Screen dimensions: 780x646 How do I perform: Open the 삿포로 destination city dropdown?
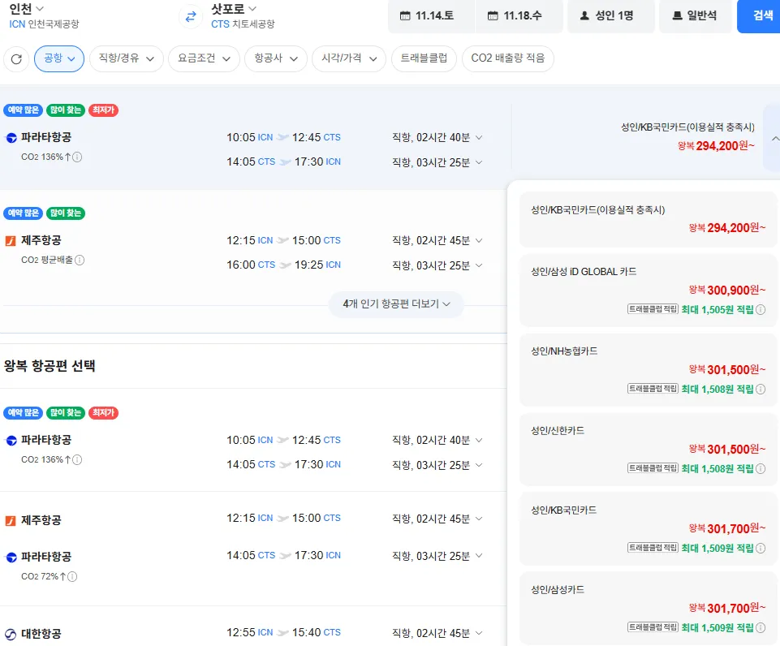point(234,8)
